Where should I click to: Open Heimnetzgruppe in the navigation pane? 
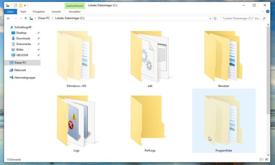(25, 78)
